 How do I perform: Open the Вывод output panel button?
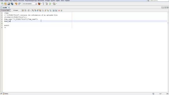tap(5, 94)
